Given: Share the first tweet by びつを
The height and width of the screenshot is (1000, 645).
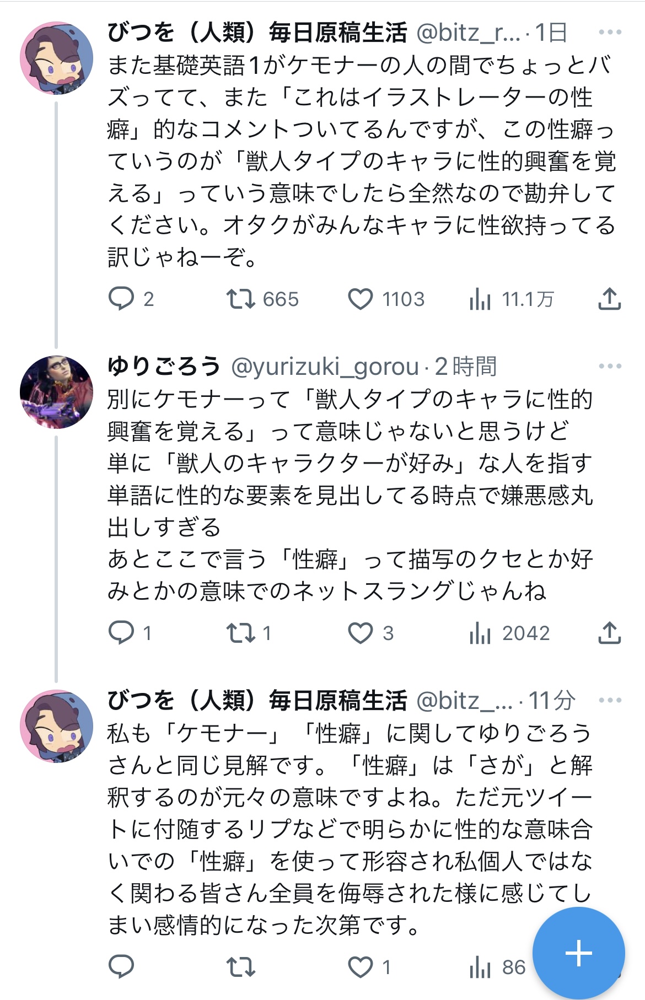Looking at the screenshot, I should (610, 299).
